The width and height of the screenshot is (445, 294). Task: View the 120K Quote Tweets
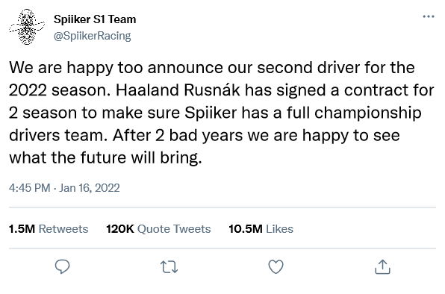coord(158,229)
